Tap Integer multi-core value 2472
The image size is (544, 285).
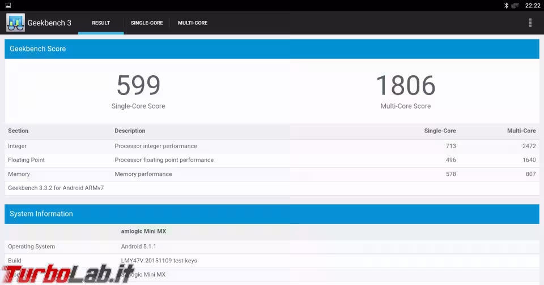529,146
